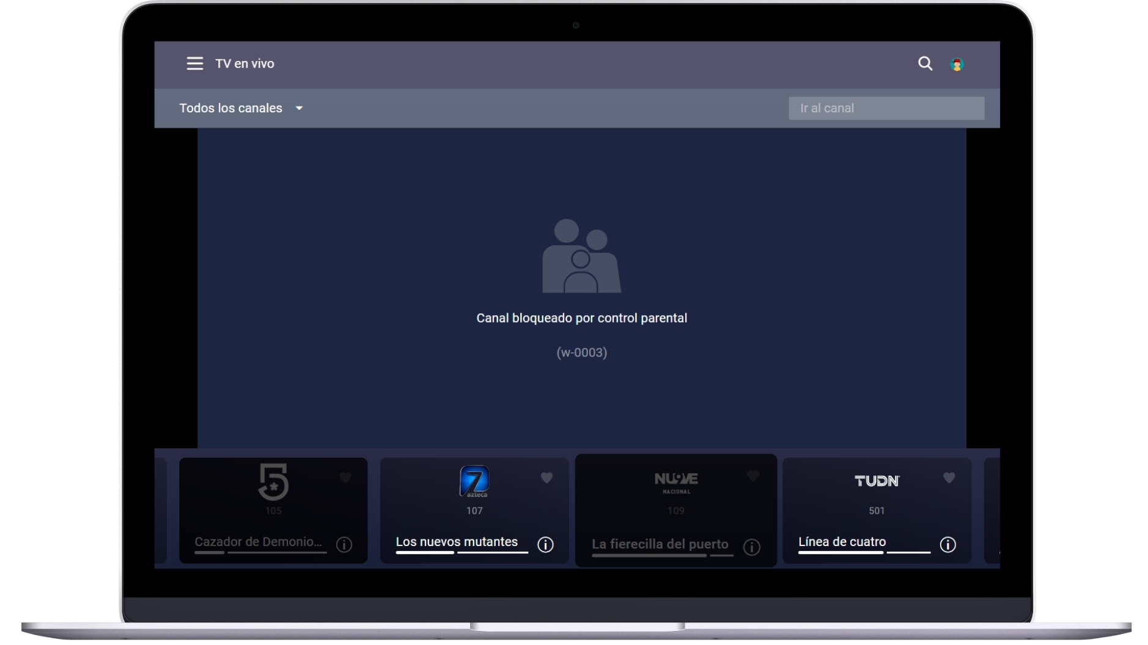This screenshot has width=1148, height=645.
Task: Show info for La fierecilla del puerto
Action: pos(751,547)
